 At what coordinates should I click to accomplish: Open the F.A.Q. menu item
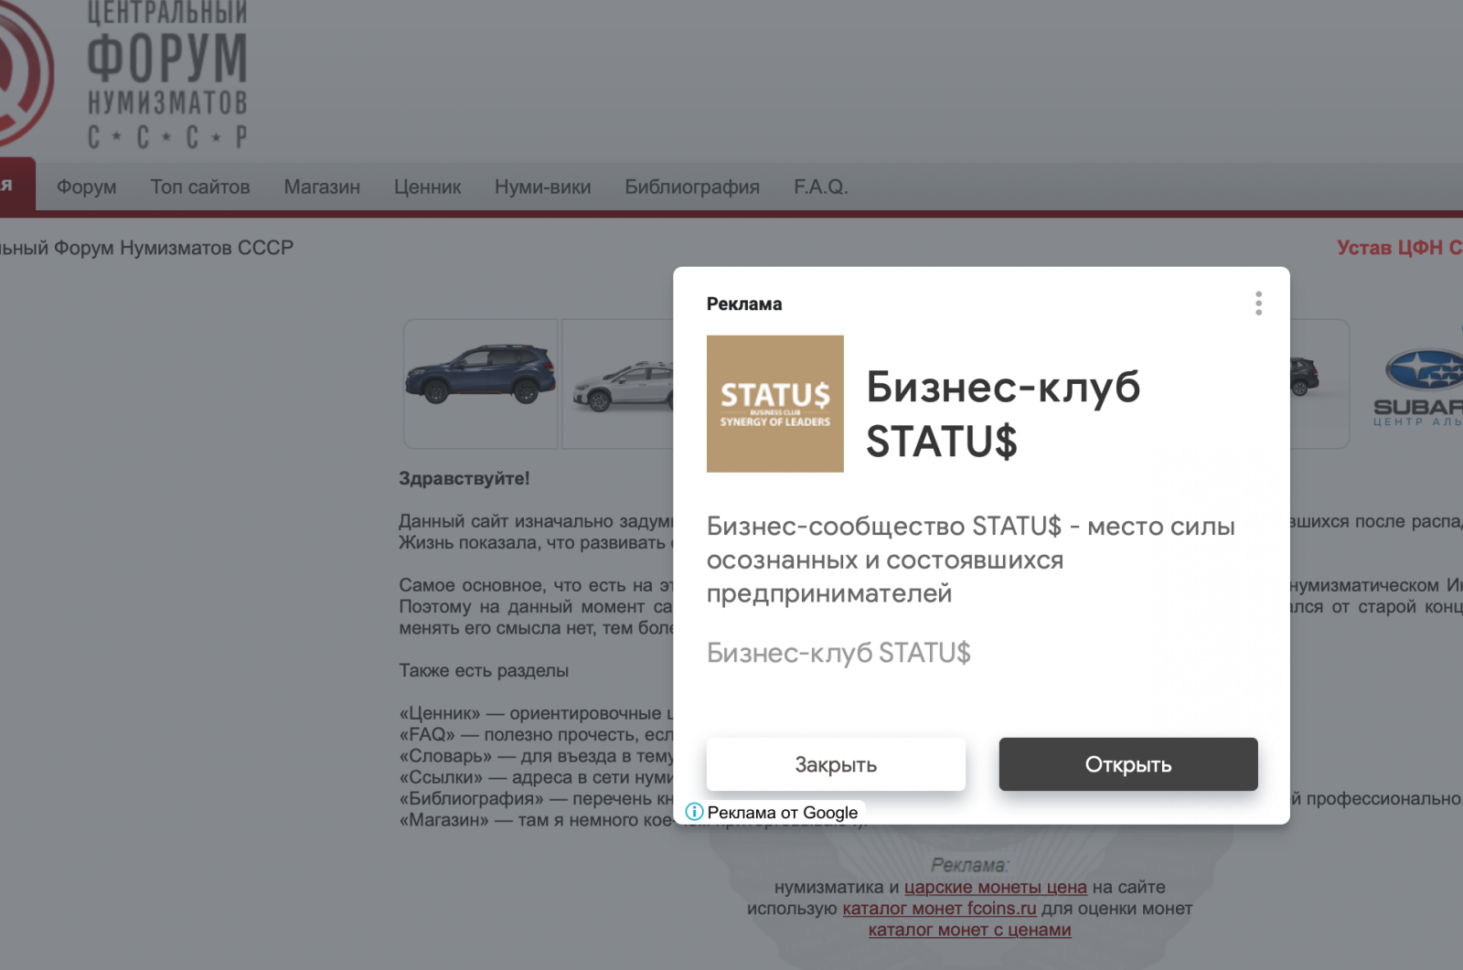821,187
